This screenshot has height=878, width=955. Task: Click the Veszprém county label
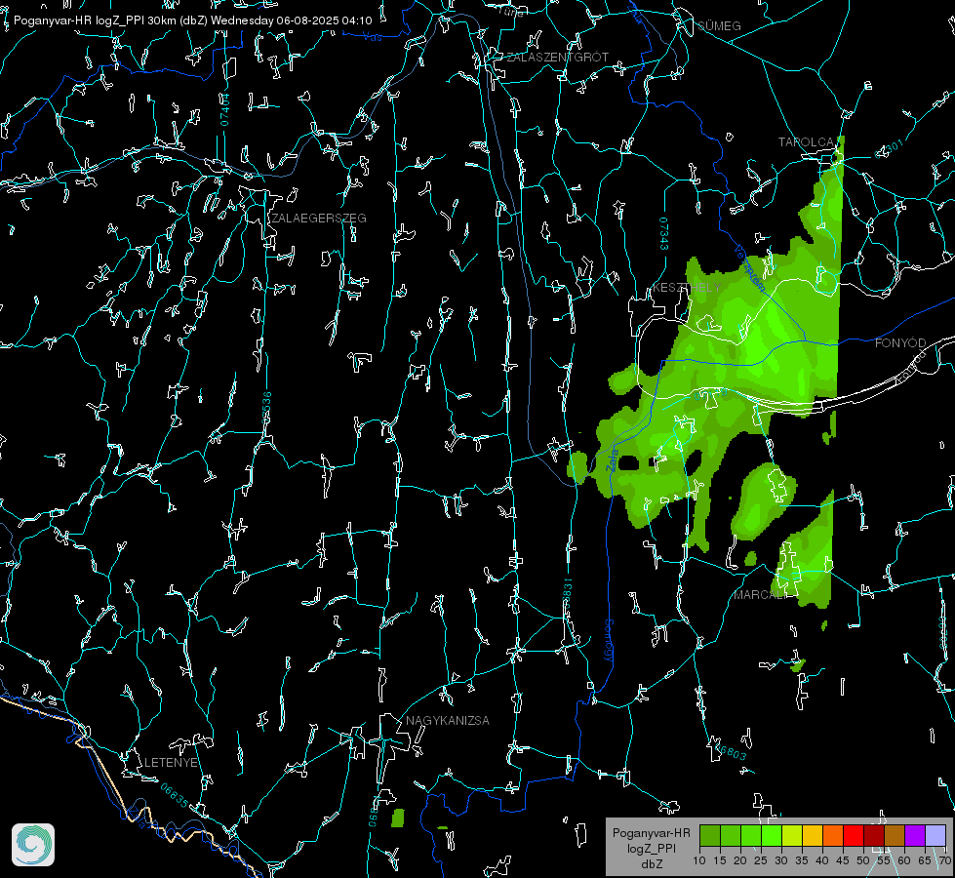pos(750,268)
